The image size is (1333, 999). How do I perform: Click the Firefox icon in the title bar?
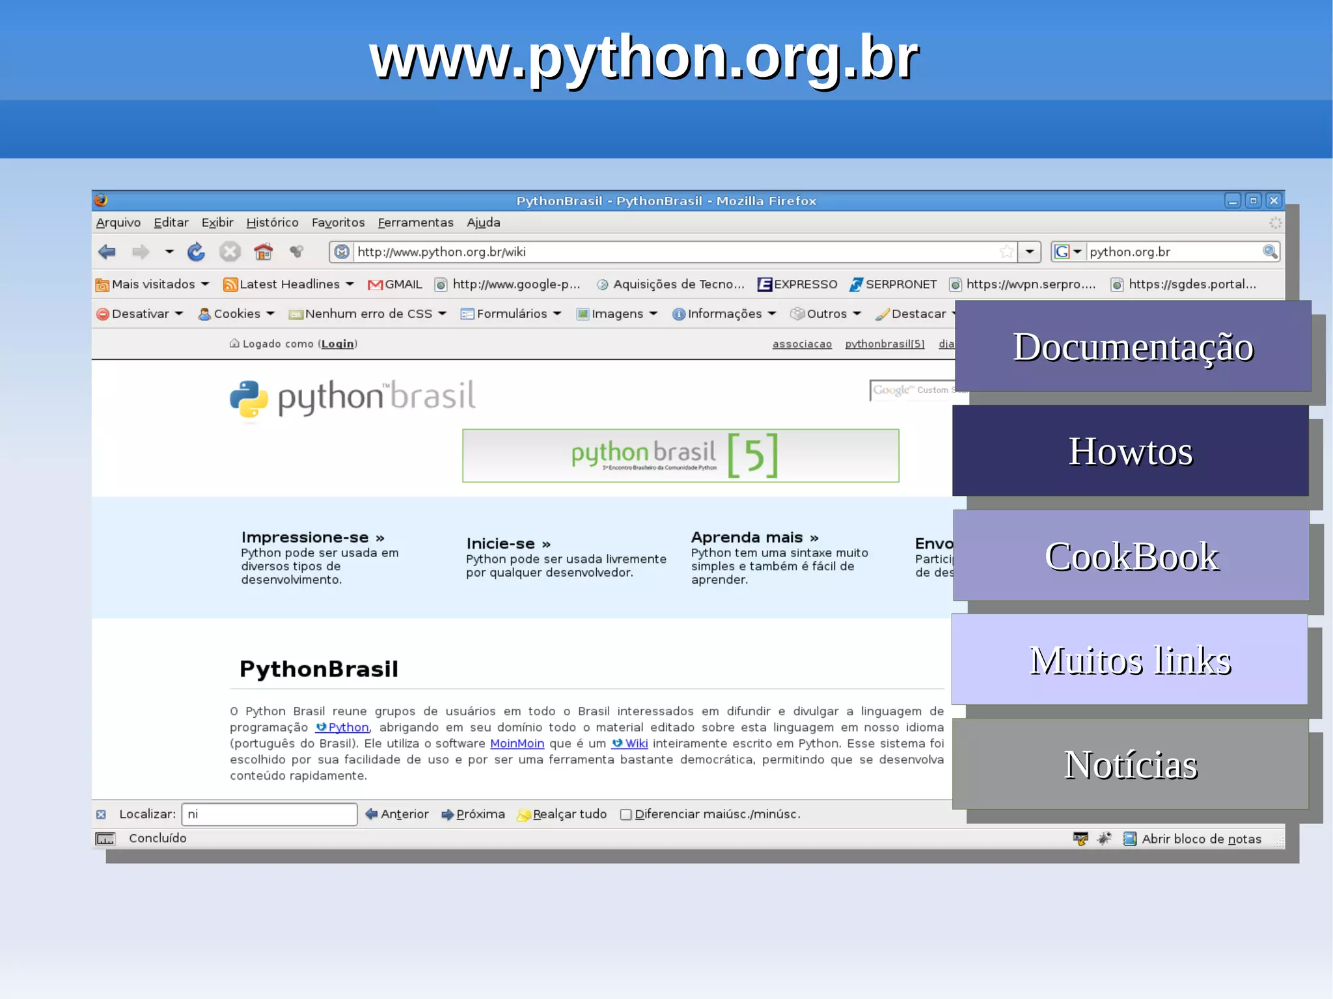(x=101, y=200)
